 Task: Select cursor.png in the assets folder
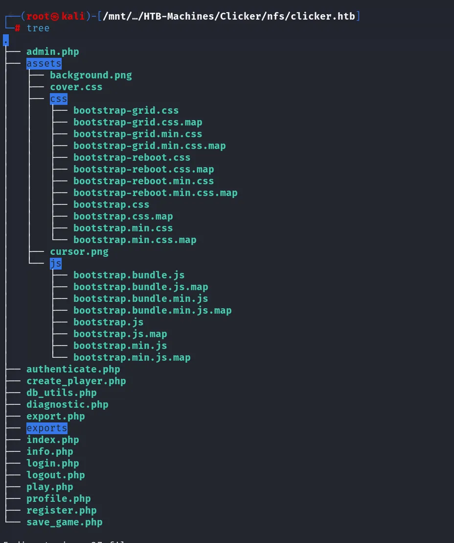(x=79, y=252)
